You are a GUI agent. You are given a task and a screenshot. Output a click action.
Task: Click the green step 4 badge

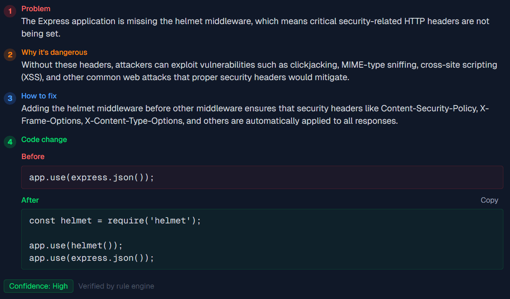point(10,142)
